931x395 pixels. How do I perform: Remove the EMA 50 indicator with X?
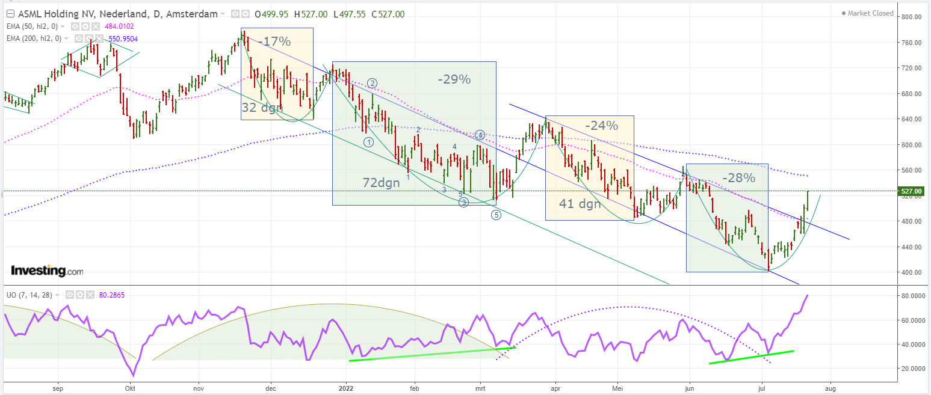[95, 26]
